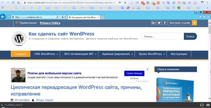The width and height of the screenshot is (211, 108).
Task: Open the Twitter social link
Action: [159, 23]
